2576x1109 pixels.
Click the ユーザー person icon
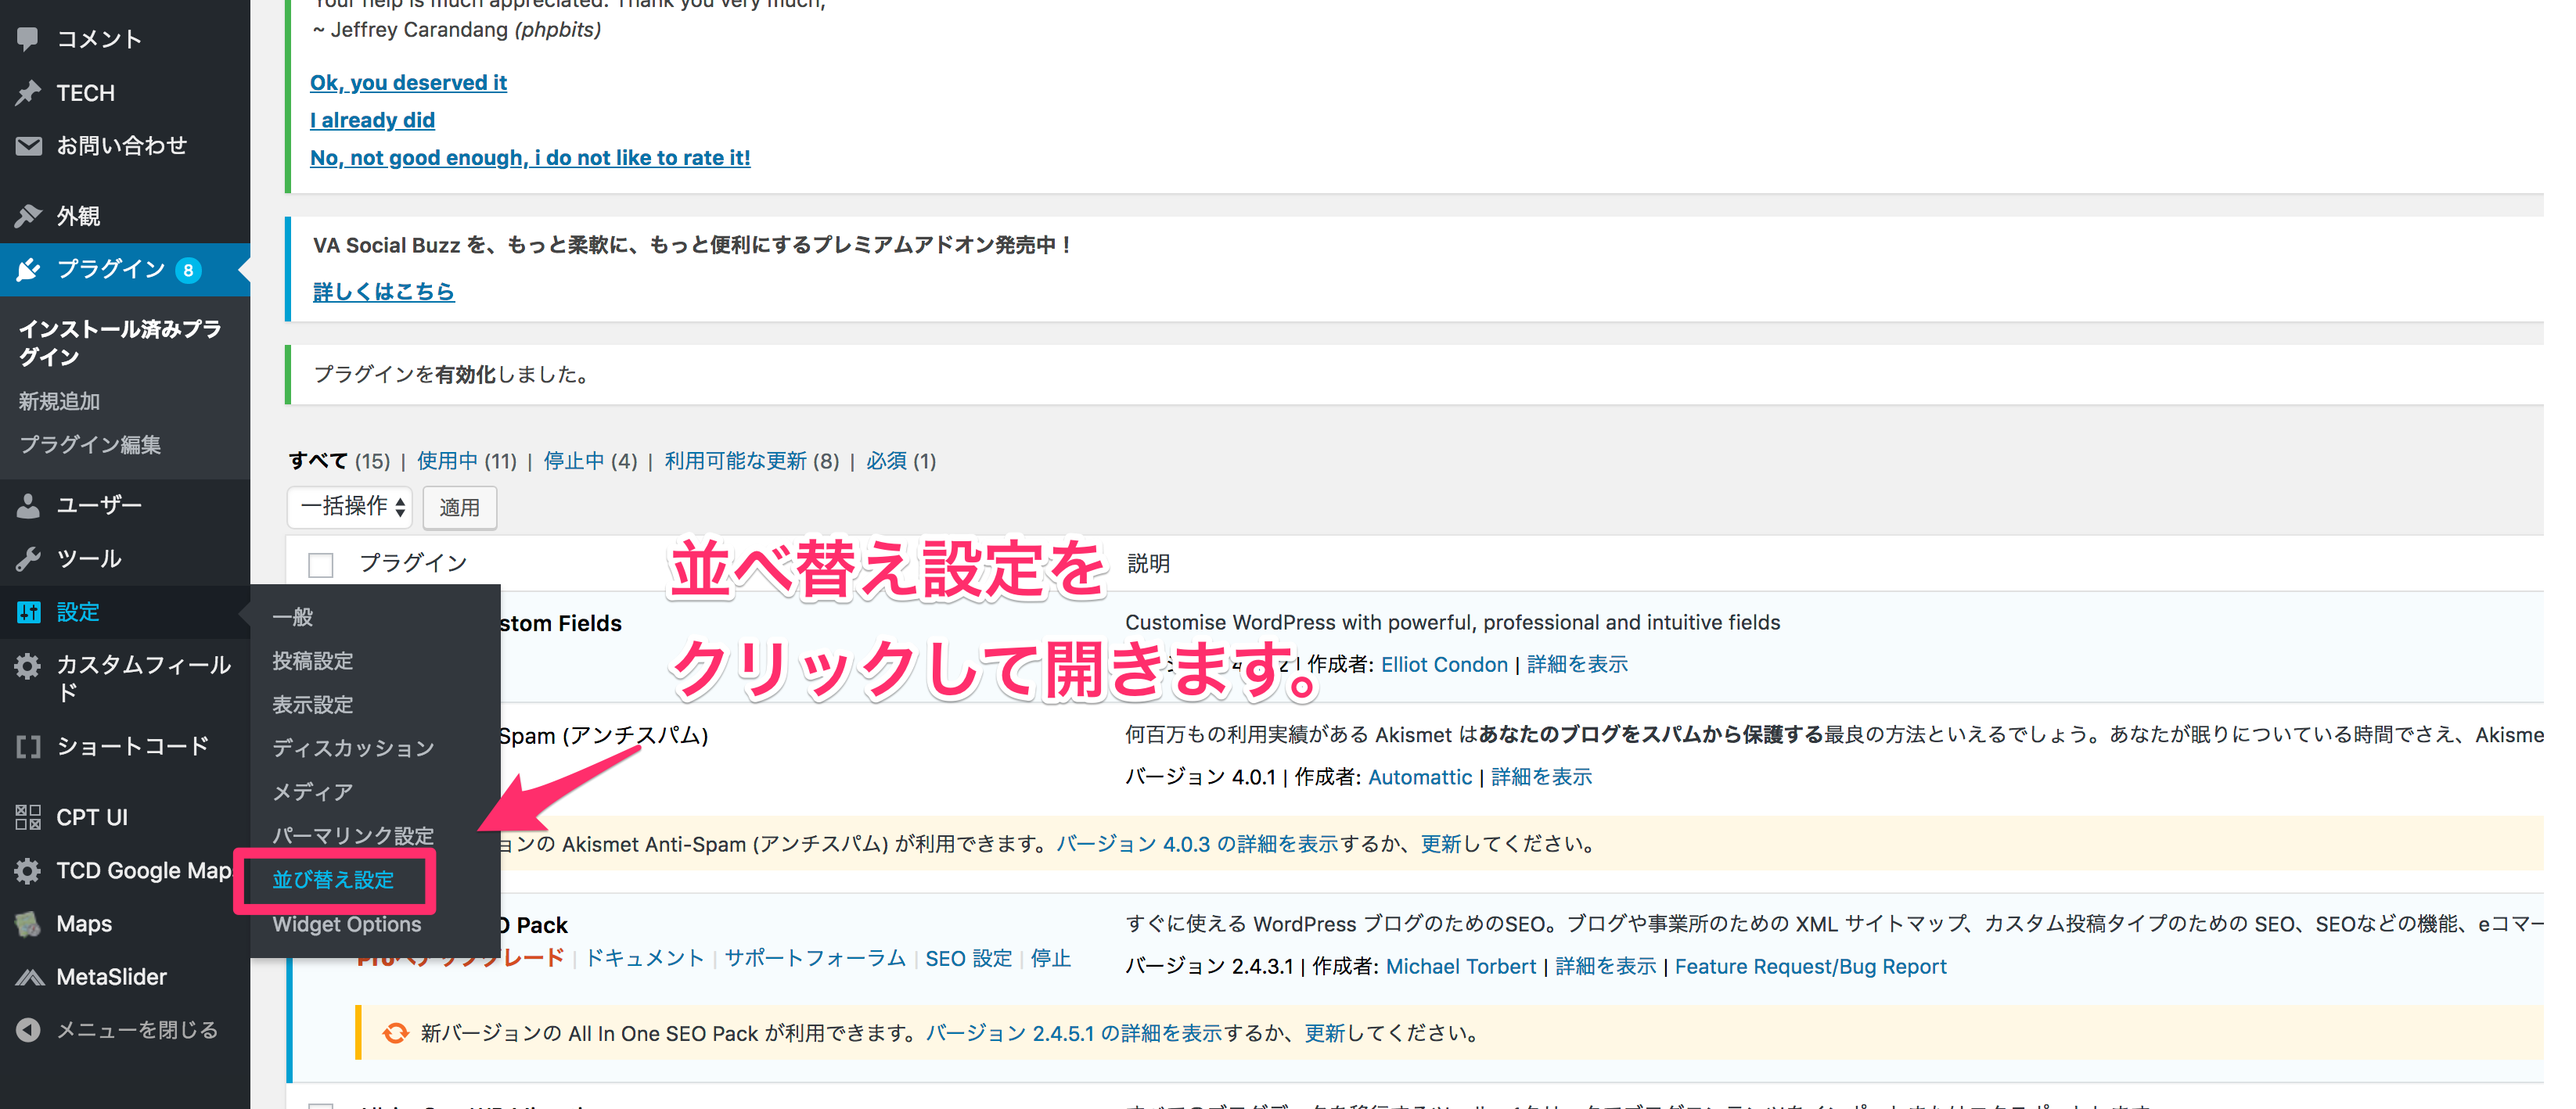28,505
